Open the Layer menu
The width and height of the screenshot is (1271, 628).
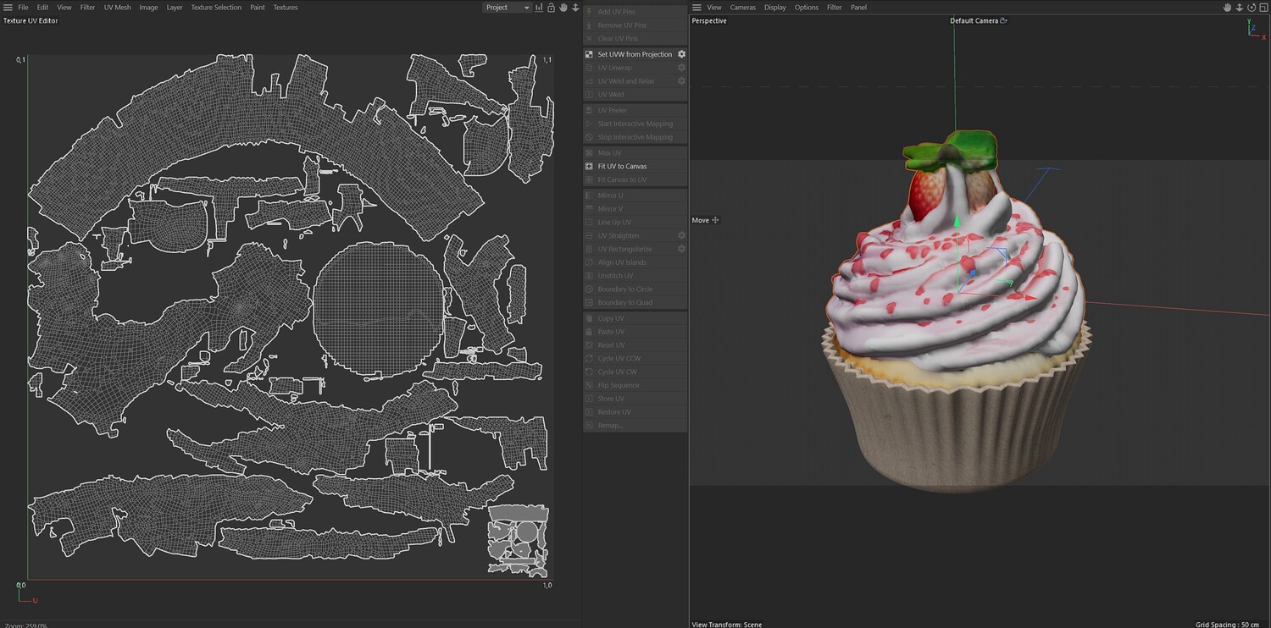click(x=174, y=8)
